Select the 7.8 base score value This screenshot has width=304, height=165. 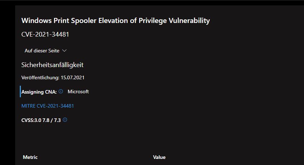[x=46, y=120]
